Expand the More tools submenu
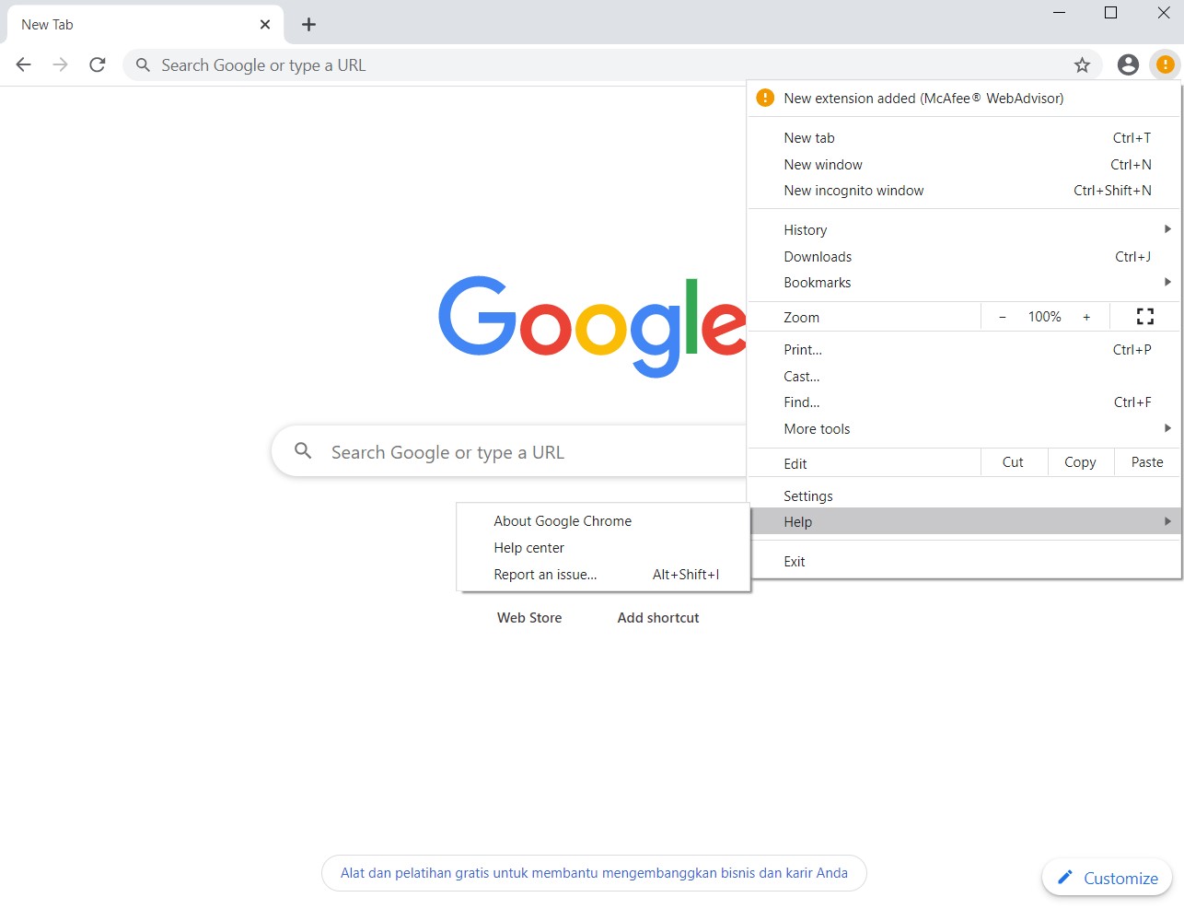Screen dimensions: 1184x909 964,429
